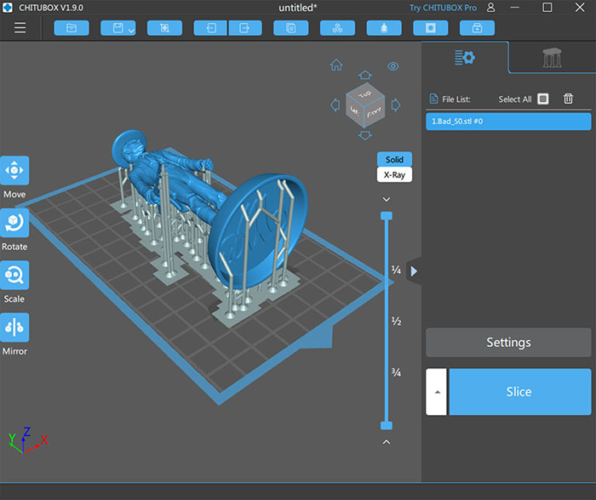Expand the options arrow beside Slice
The image size is (596, 500).
[436, 392]
